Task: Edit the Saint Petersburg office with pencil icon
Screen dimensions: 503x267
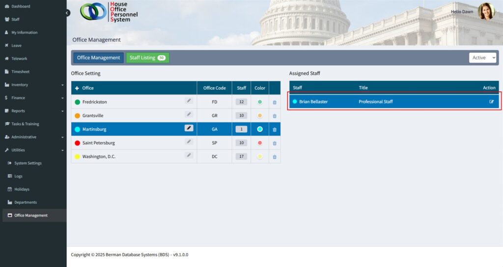Action: point(189,142)
